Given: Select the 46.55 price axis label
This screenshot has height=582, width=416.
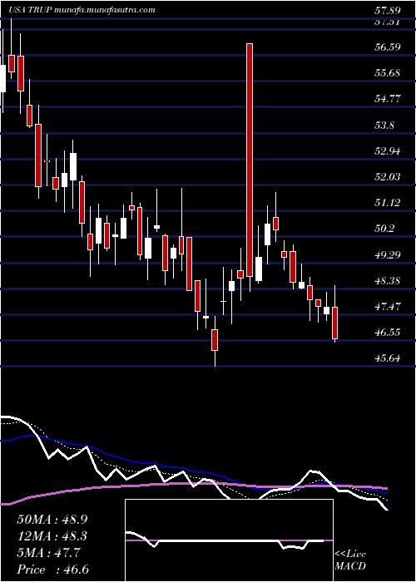Looking at the screenshot, I should [389, 333].
